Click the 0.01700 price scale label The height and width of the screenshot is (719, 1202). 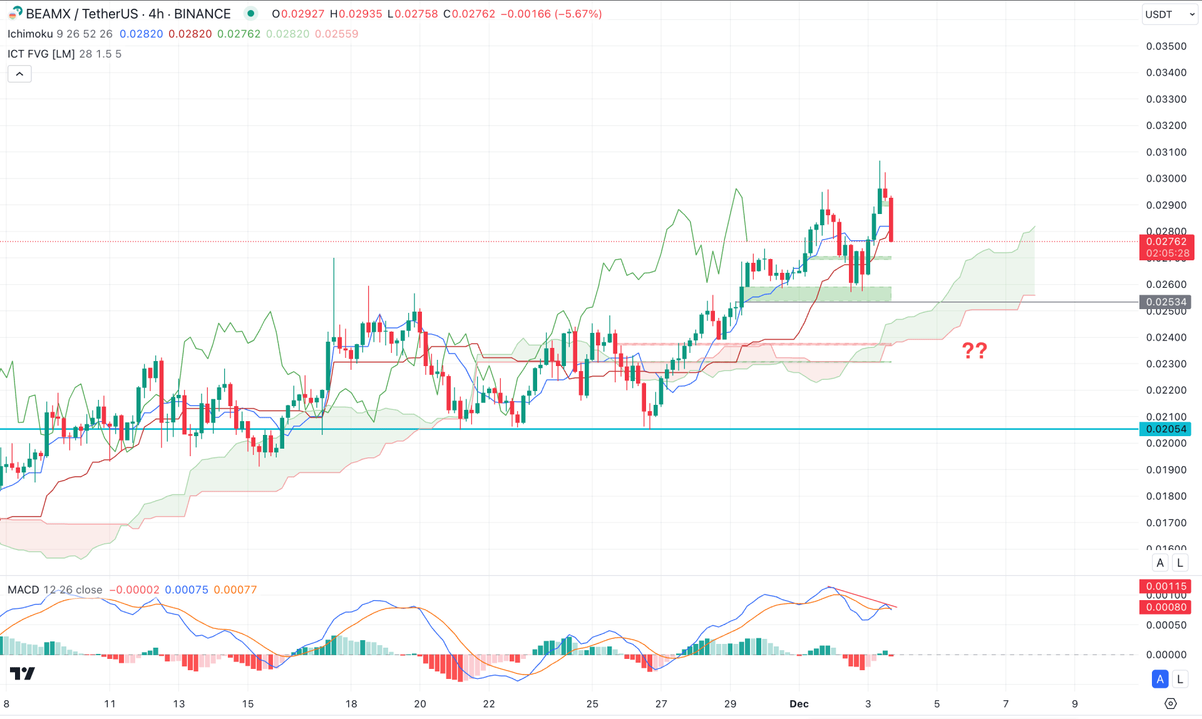tap(1166, 523)
